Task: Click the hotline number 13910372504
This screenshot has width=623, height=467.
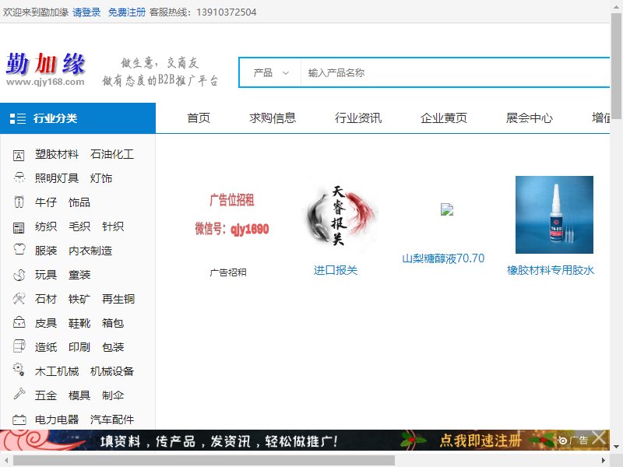Action: pyautogui.click(x=226, y=12)
